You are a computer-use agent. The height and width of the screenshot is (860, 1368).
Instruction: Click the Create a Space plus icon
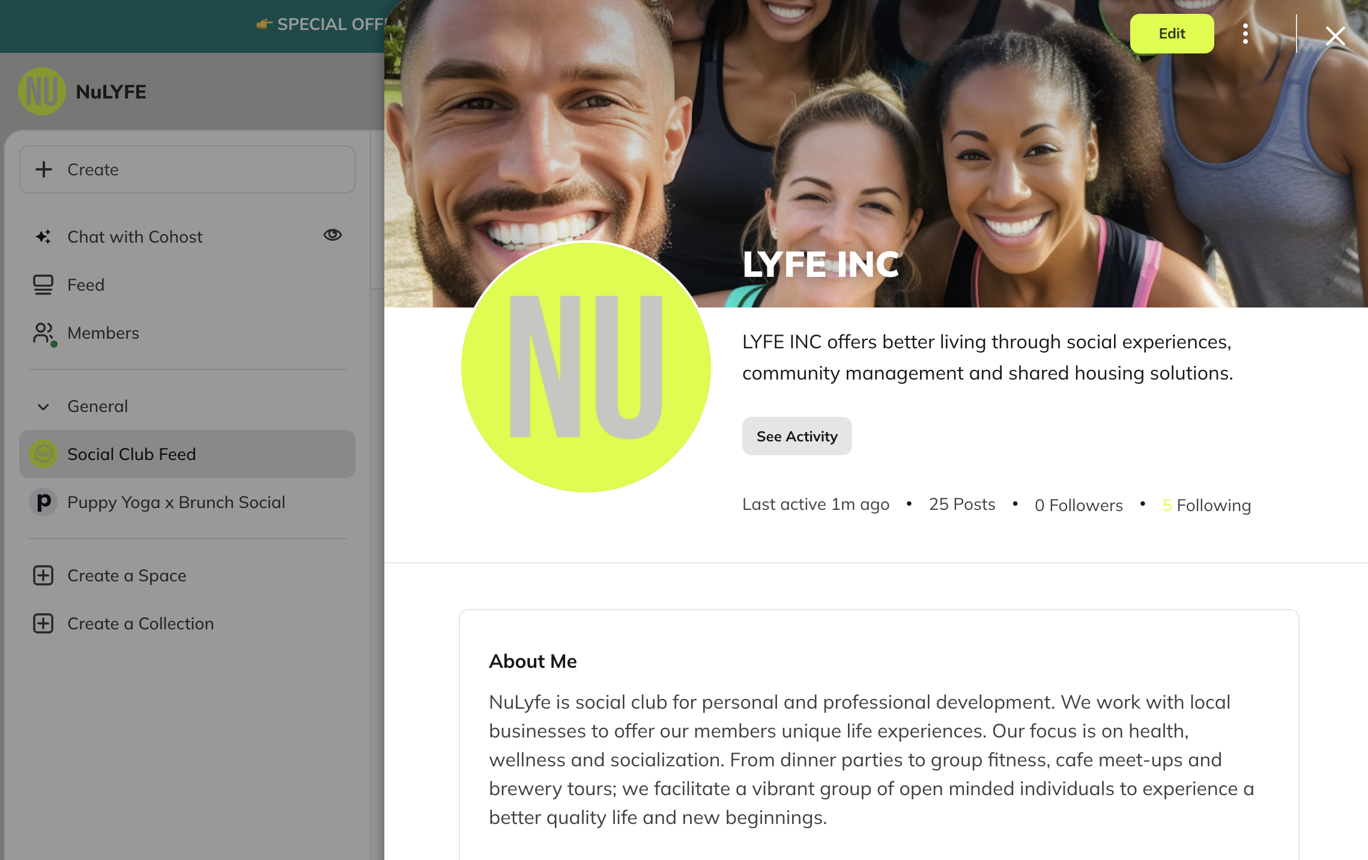pos(43,575)
